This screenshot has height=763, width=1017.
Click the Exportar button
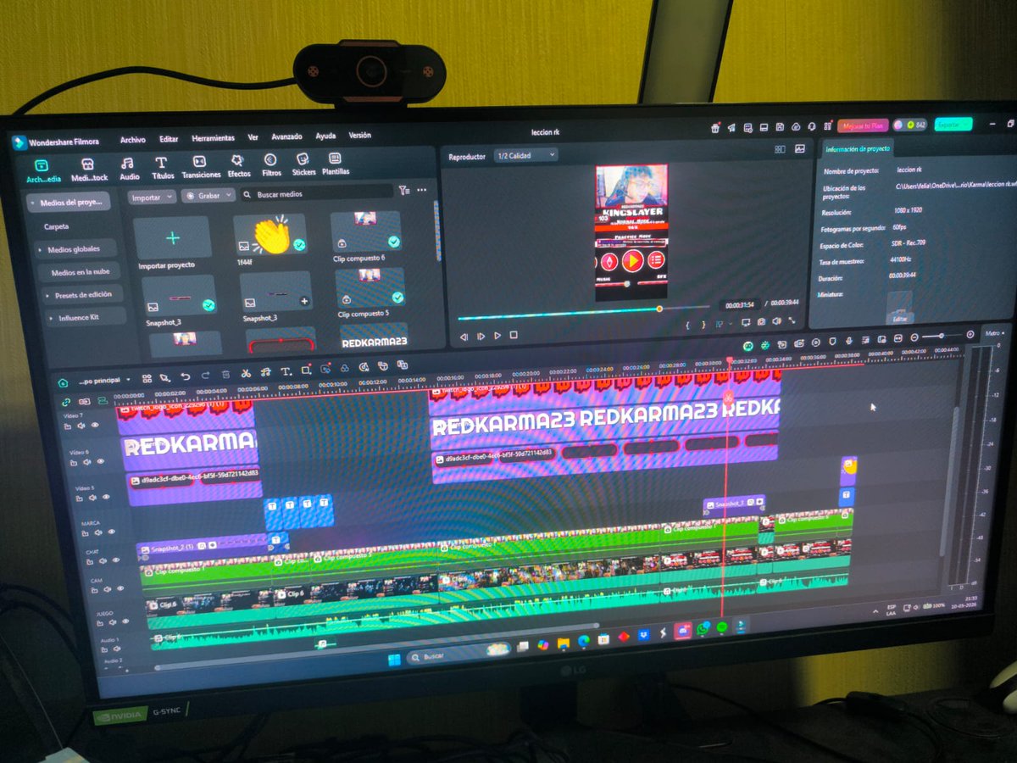[953, 125]
